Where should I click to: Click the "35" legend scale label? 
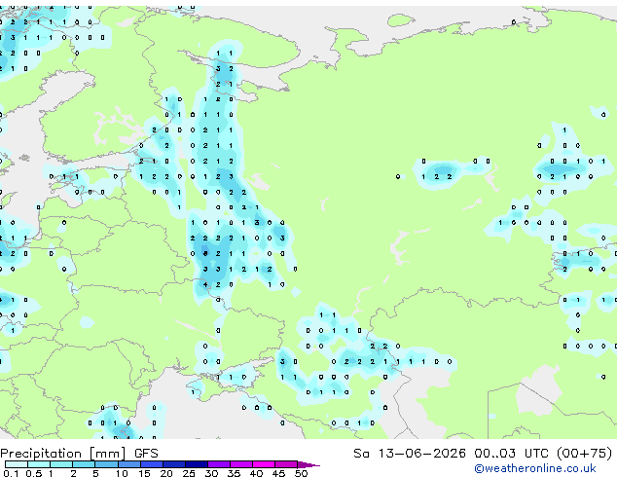click(234, 473)
